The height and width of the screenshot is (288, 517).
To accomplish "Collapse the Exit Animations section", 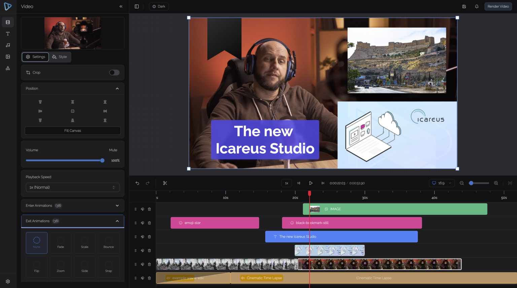I will tap(117, 221).
